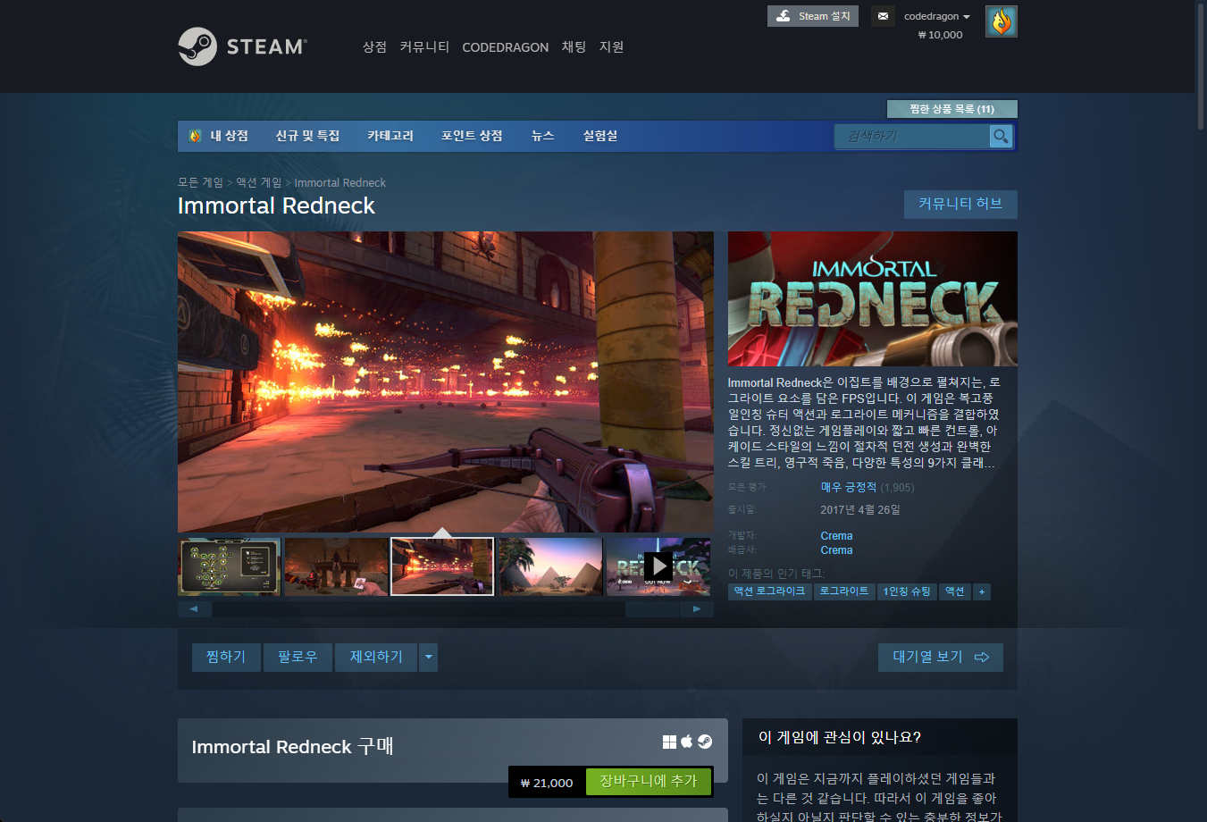
Task: Click the search magnifier icon
Action: point(1001,136)
